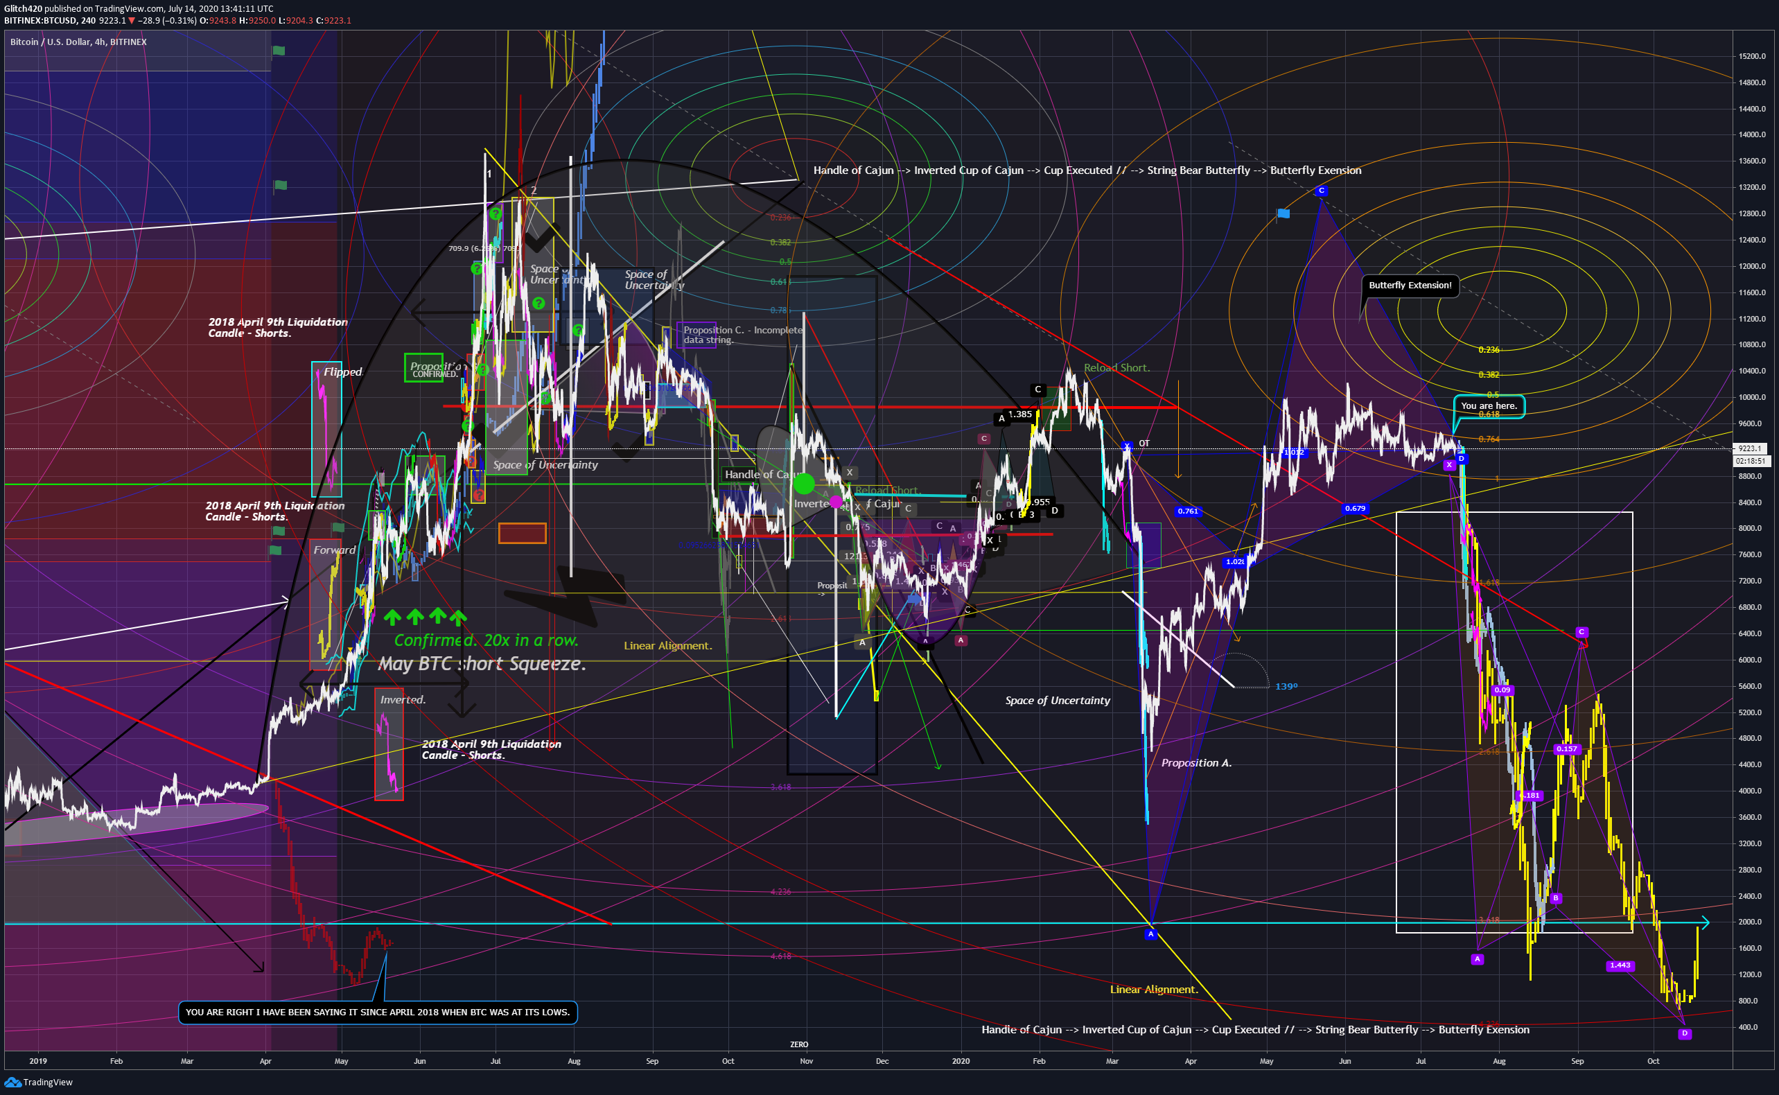Select the blue flag marker near point C
The height and width of the screenshot is (1095, 1779).
click(x=1283, y=213)
